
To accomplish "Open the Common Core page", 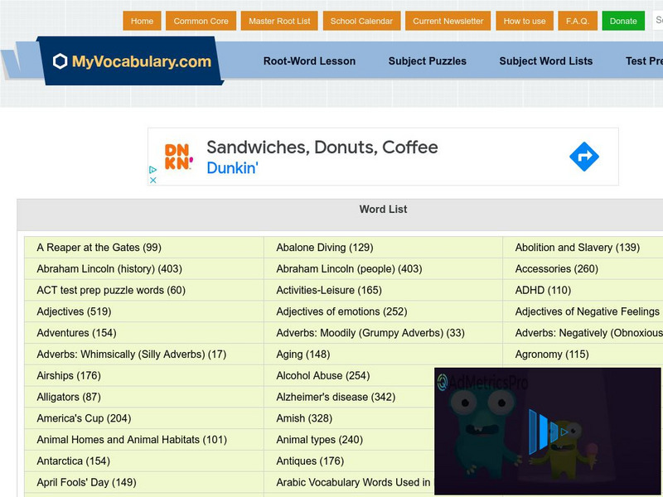I will (x=201, y=21).
